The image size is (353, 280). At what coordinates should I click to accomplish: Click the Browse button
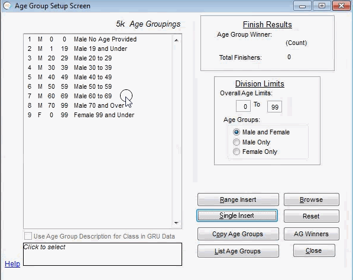(x=312, y=199)
